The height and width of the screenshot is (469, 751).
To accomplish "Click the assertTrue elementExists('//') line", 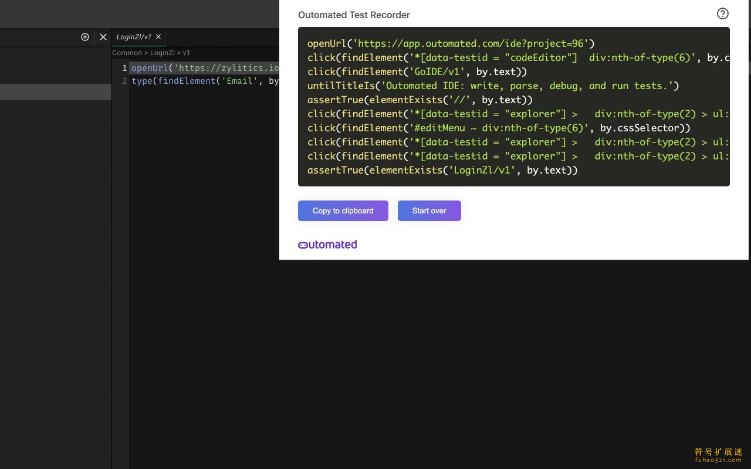I will pos(420,100).
